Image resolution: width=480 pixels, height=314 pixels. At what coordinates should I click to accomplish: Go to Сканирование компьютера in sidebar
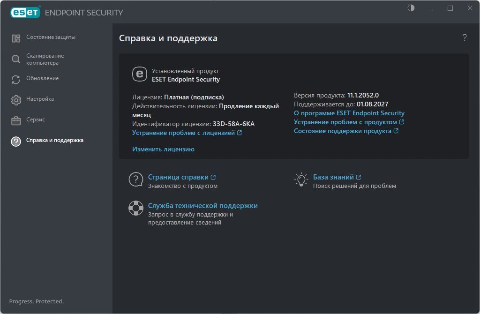[x=45, y=59]
